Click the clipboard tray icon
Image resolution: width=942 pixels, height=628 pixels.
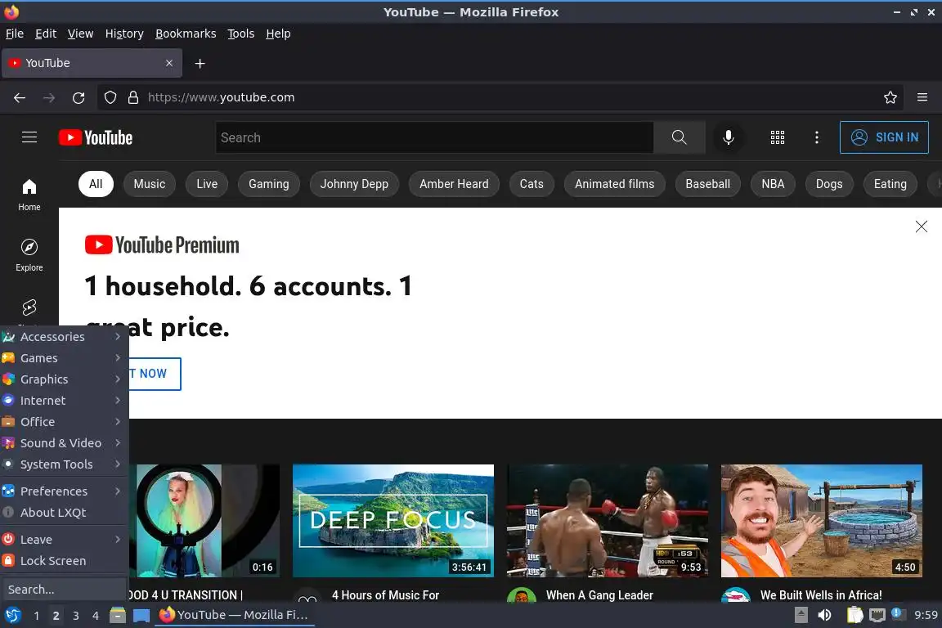(x=855, y=615)
